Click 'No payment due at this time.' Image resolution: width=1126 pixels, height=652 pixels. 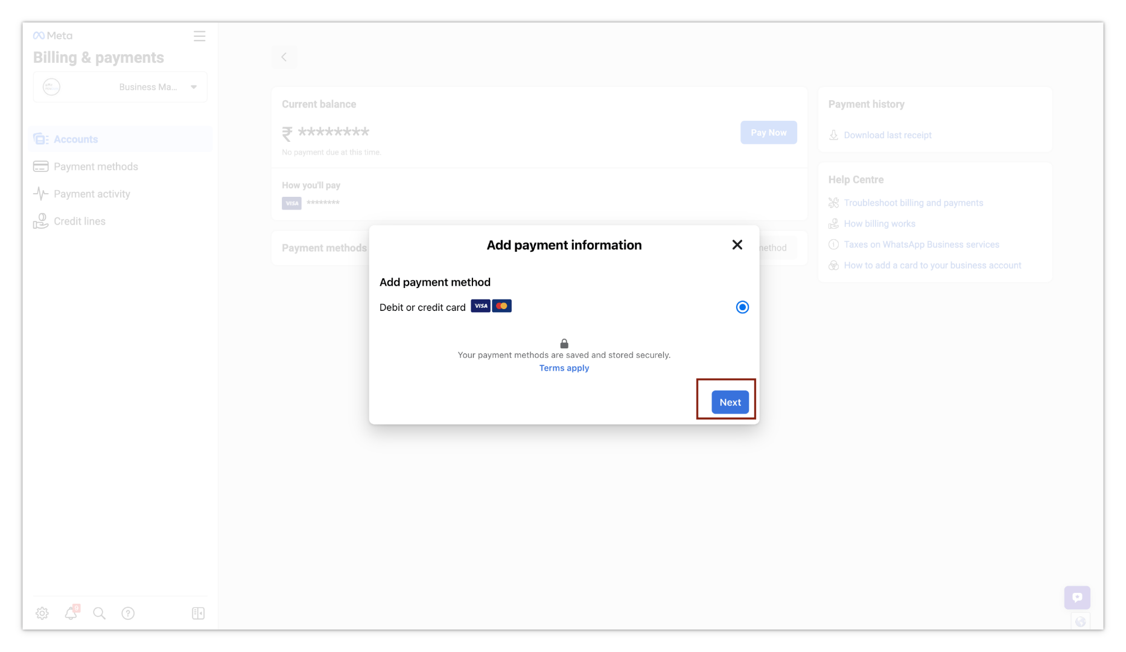331,152
